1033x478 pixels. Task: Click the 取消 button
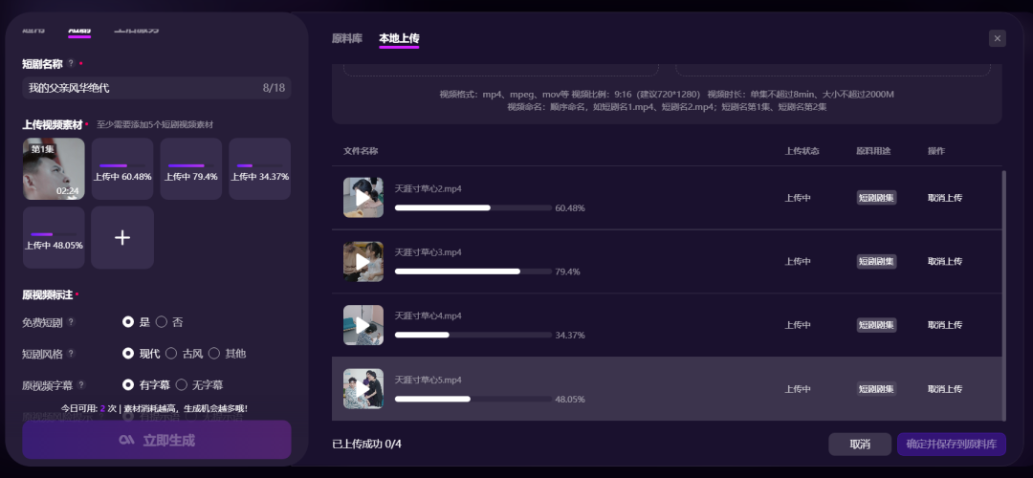(x=860, y=445)
